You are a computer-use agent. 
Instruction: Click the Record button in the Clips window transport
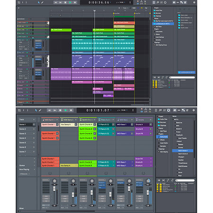71,110
